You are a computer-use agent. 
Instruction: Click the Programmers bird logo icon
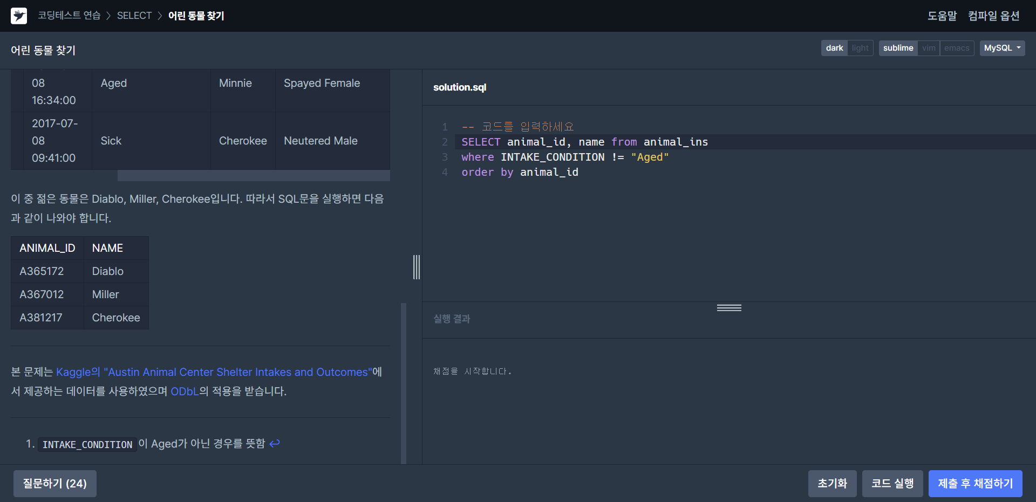pyautogui.click(x=19, y=16)
